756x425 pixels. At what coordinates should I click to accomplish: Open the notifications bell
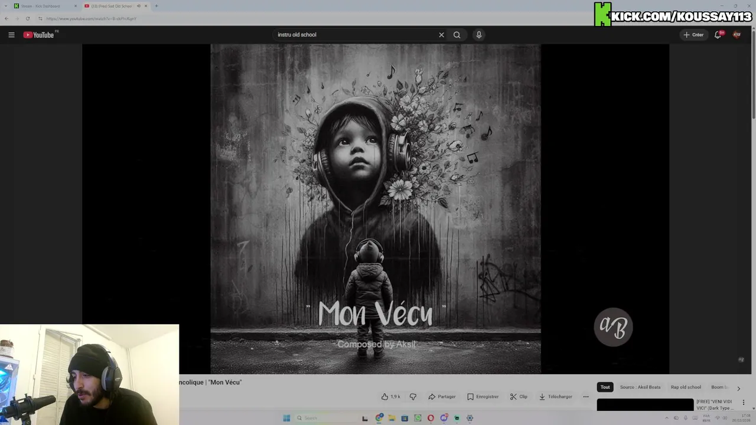[x=718, y=35]
